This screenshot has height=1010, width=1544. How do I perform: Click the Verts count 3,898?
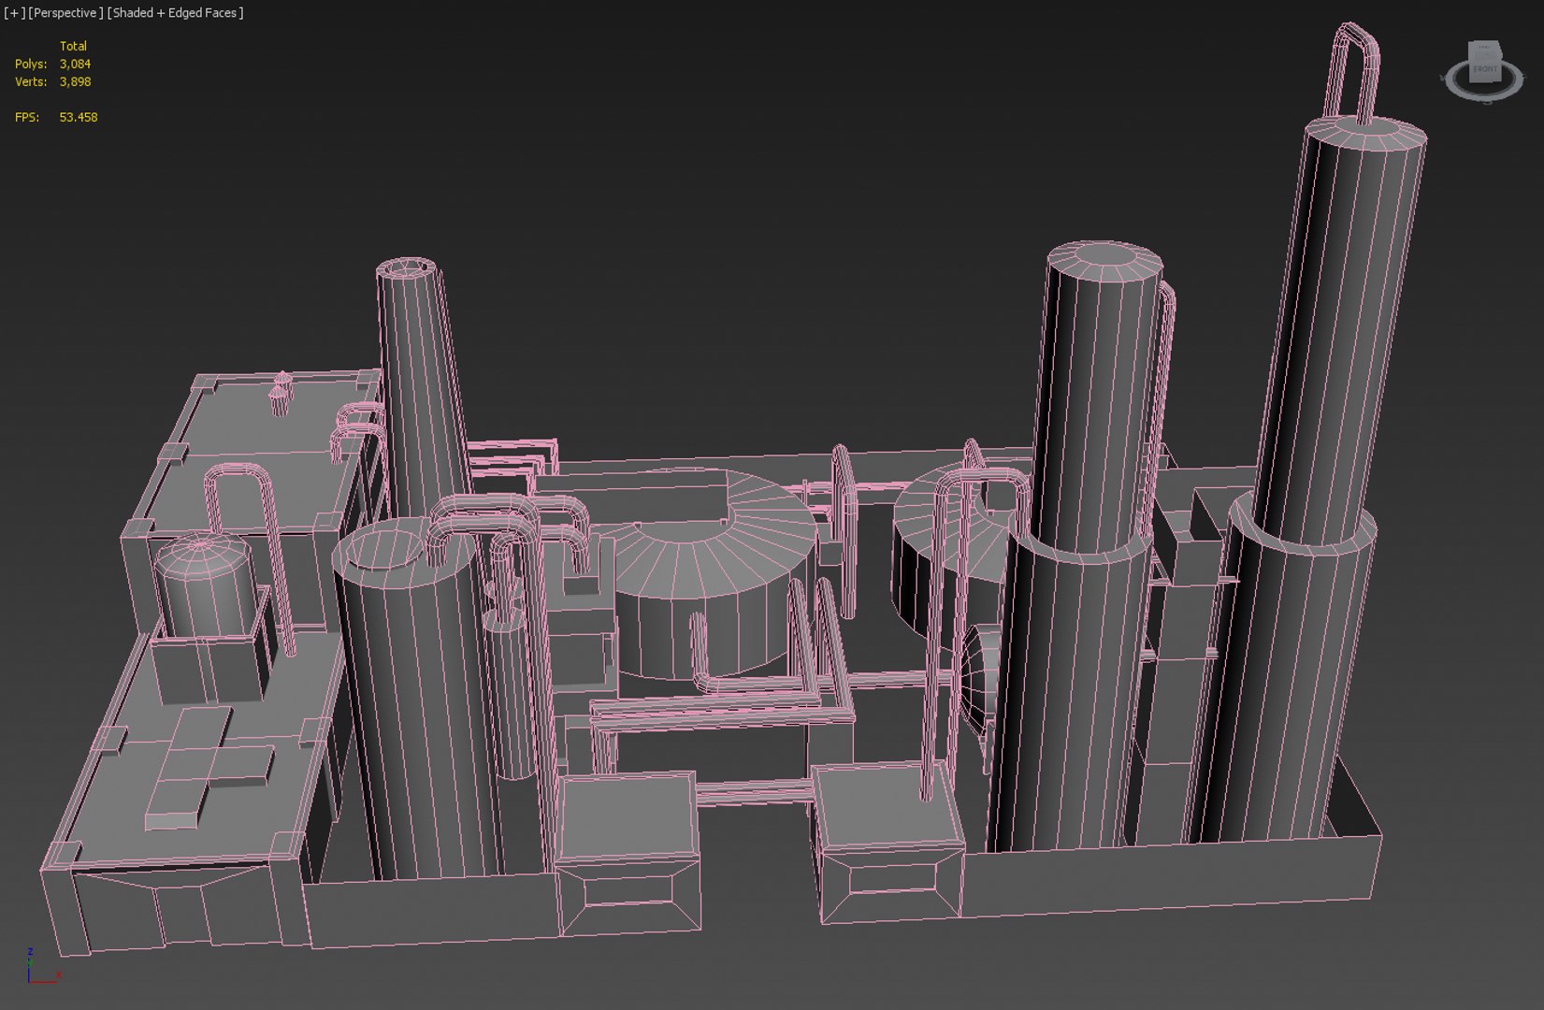[75, 81]
